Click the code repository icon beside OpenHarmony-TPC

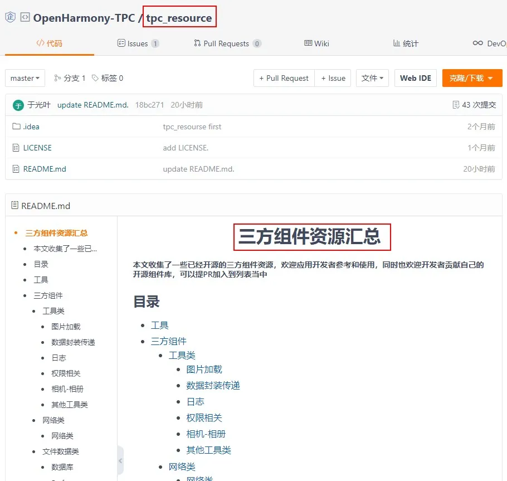(x=25, y=17)
